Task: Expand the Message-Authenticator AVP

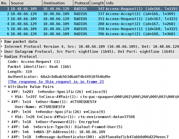Action: coord(9,137)
